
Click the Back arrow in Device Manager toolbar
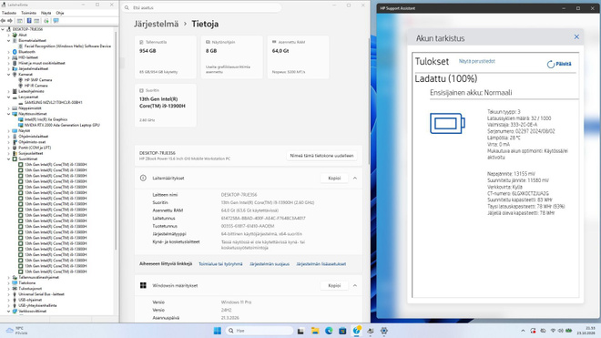coord(4,21)
